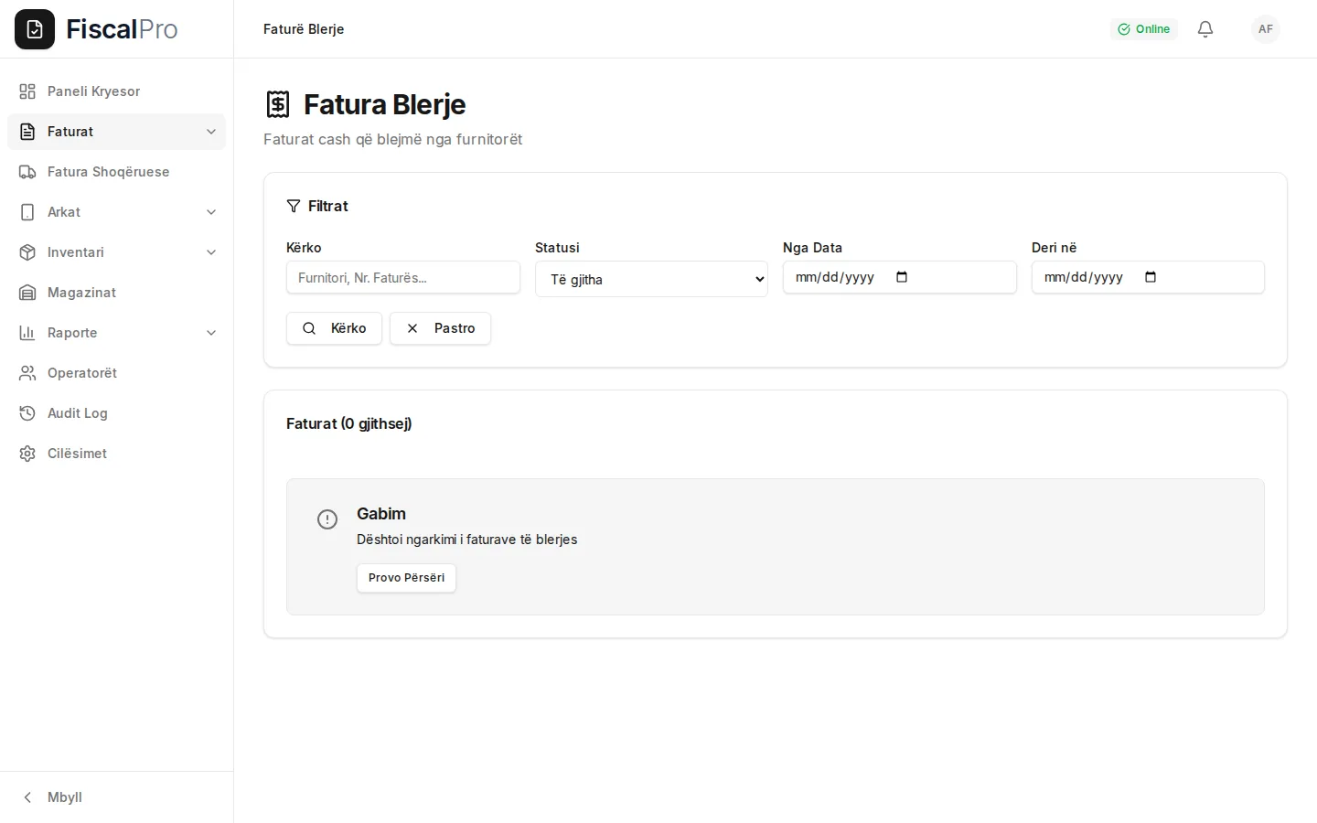Click the Pastro clear button
Viewport: 1317px width, 823px height.
pyautogui.click(x=440, y=328)
